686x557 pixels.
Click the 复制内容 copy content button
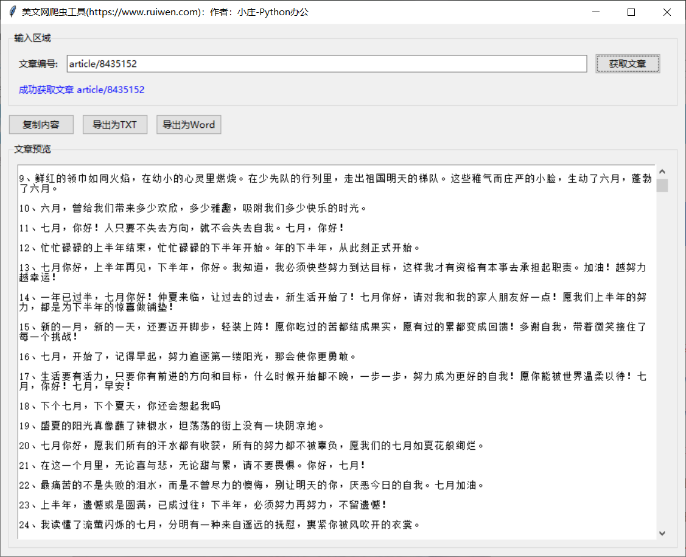(x=41, y=124)
